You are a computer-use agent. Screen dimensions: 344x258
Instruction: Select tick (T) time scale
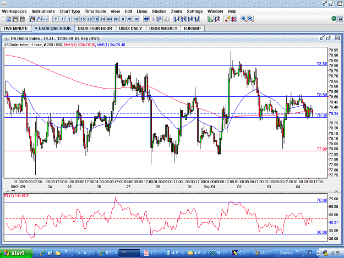pyautogui.click(x=56, y=19)
